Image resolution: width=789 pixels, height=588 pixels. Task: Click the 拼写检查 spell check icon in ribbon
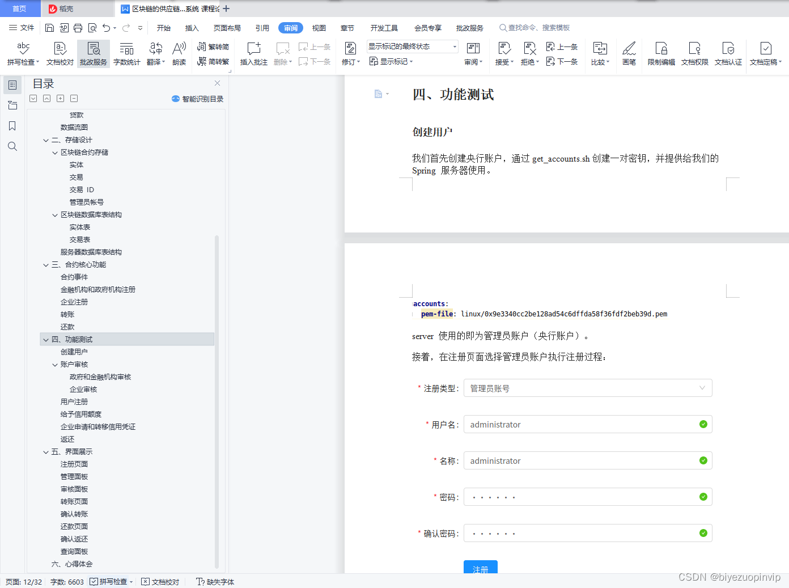[23, 53]
